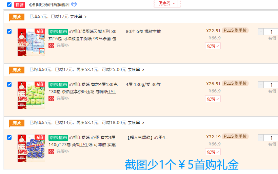Select 选服务 for 茶语丝享 卷纸 item

63,99
